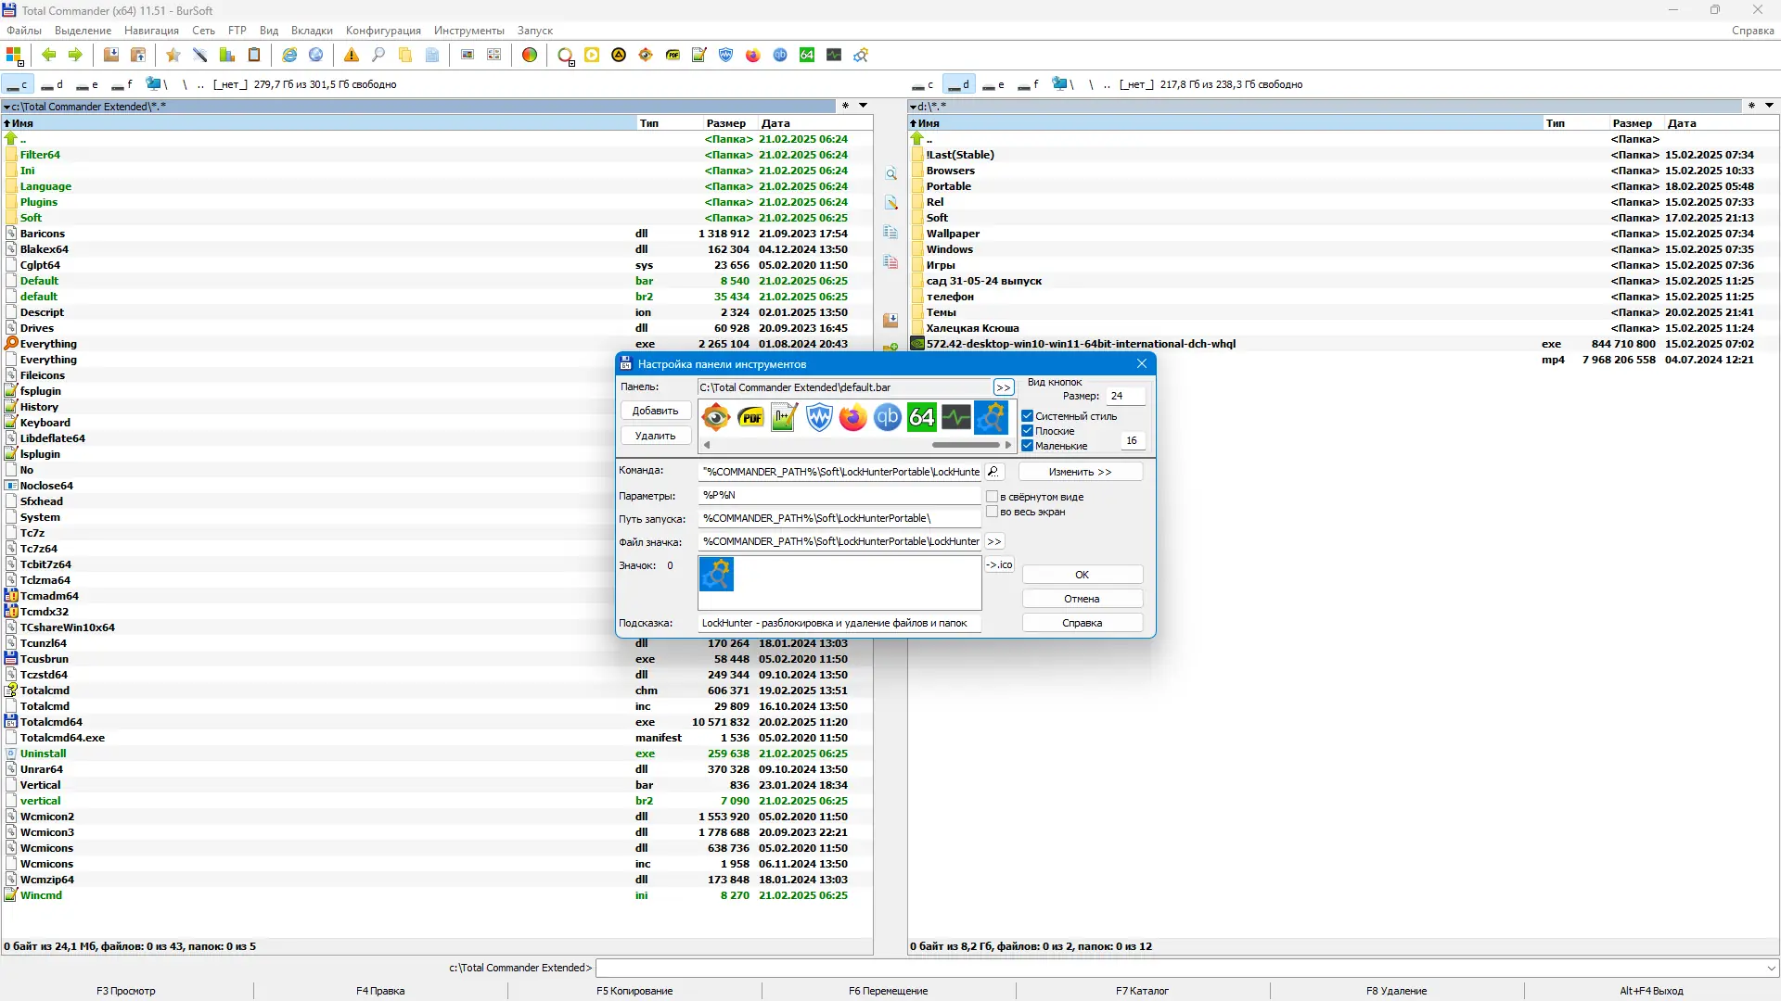The height and width of the screenshot is (1001, 1781).
Task: Select the Firefox icon in the toolbar preview
Action: coord(852,418)
